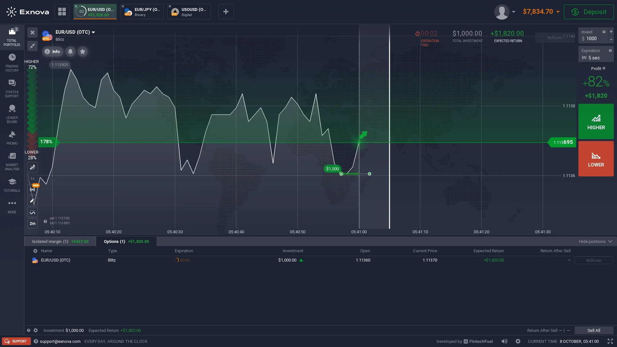Screen dimensions: 617x347
Task: Open the chart type selector icon
Action: [x=32, y=167]
